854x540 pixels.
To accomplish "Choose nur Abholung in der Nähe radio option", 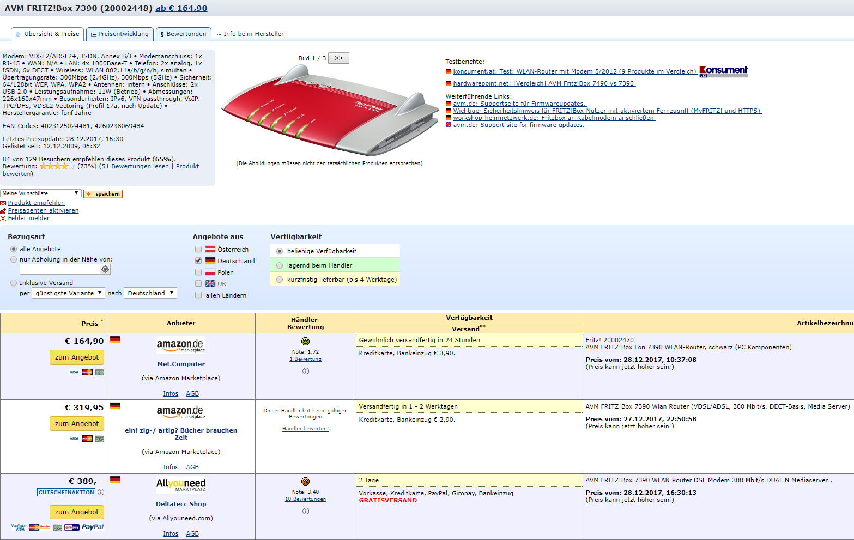I will tap(14, 259).
